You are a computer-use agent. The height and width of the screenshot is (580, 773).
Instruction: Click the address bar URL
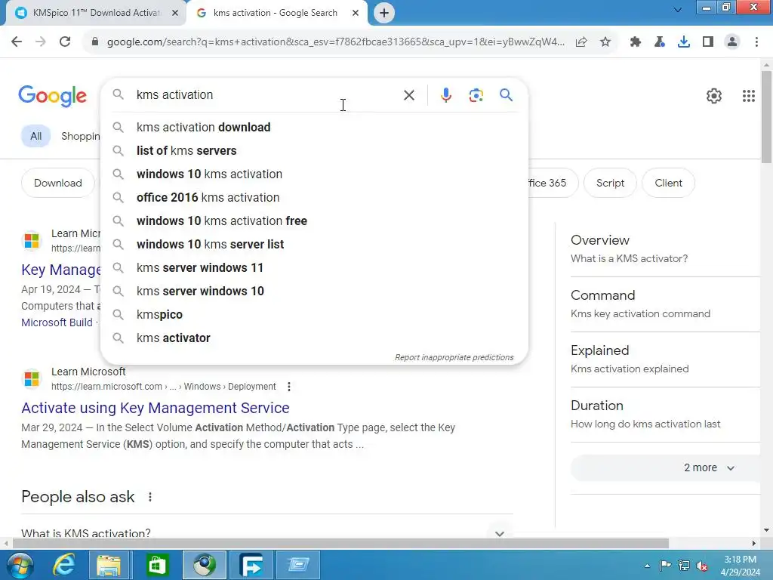pos(335,42)
